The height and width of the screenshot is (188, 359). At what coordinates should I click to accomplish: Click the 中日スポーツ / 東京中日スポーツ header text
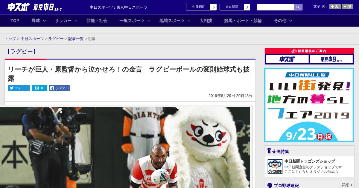(x=118, y=7)
